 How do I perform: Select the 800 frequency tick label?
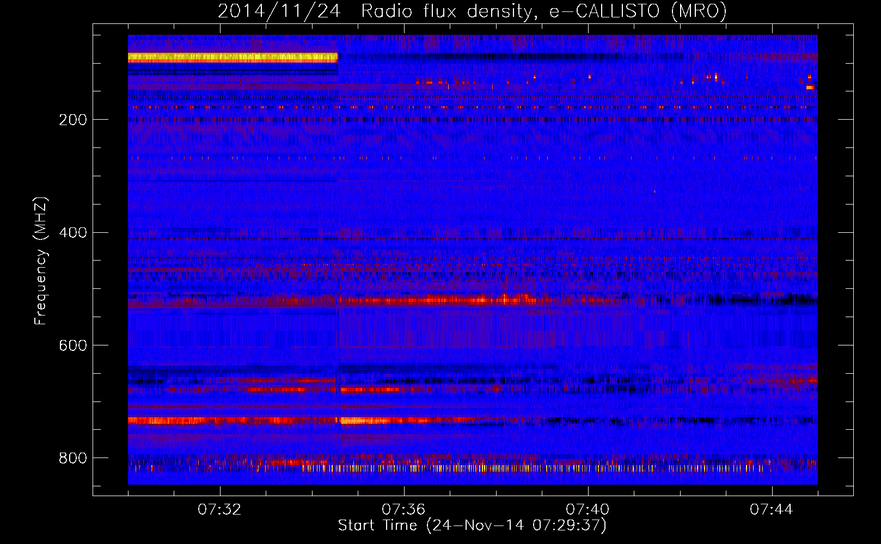(73, 458)
